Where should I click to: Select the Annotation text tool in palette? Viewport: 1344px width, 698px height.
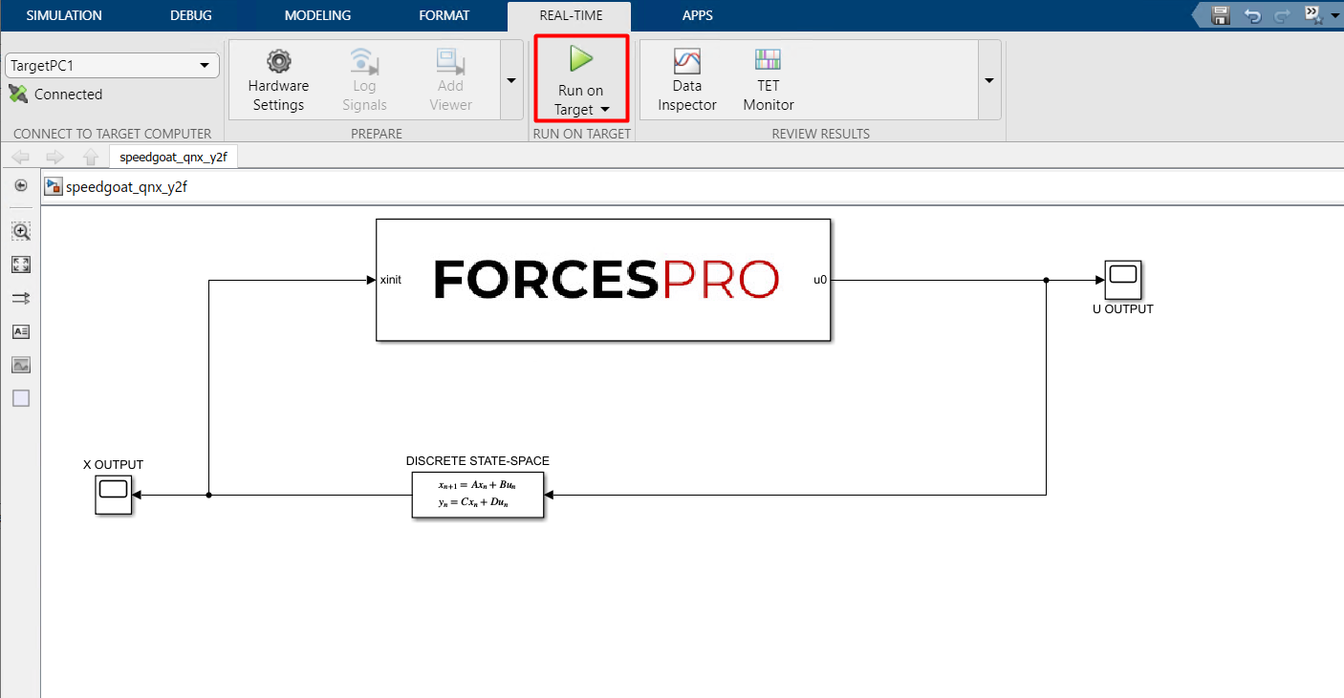[21, 331]
